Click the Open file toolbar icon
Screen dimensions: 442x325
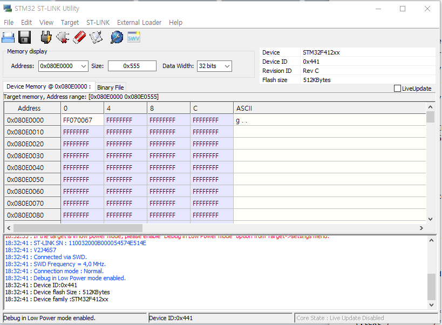[x=8, y=37]
